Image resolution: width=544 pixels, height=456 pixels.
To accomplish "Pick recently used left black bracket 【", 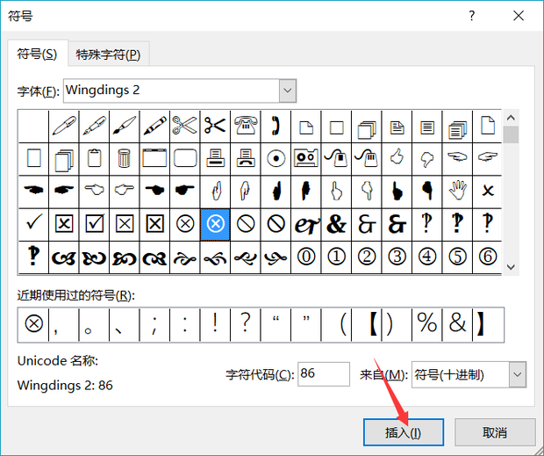I will (x=367, y=325).
